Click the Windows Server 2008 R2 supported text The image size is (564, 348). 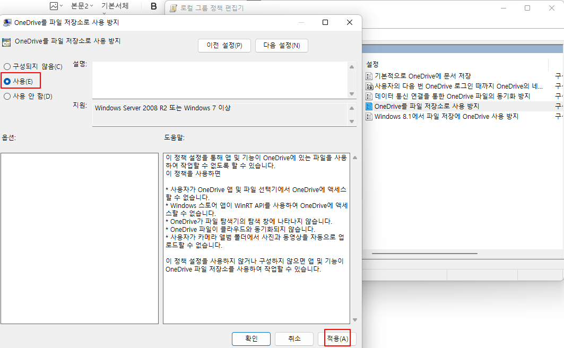[x=162, y=108]
